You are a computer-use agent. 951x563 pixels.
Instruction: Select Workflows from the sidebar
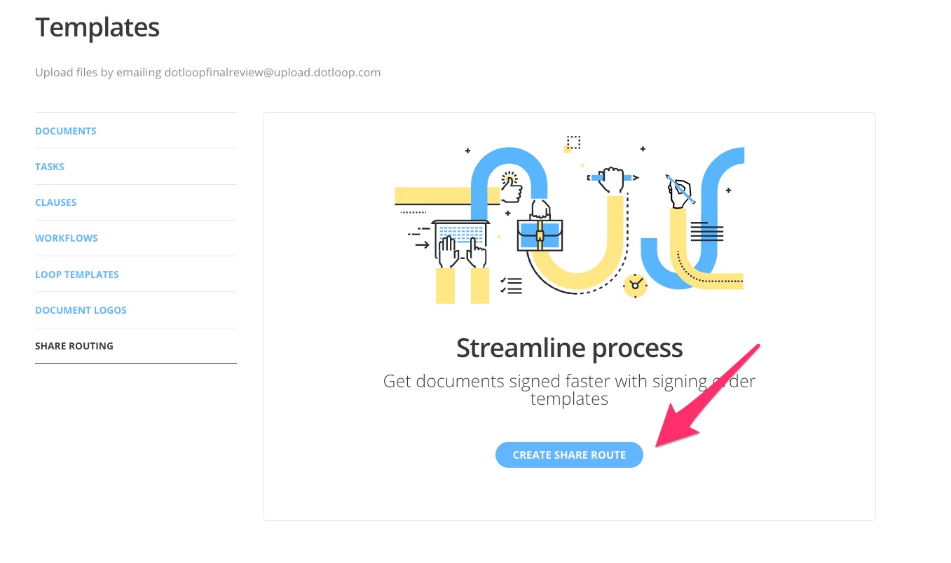pyautogui.click(x=67, y=238)
